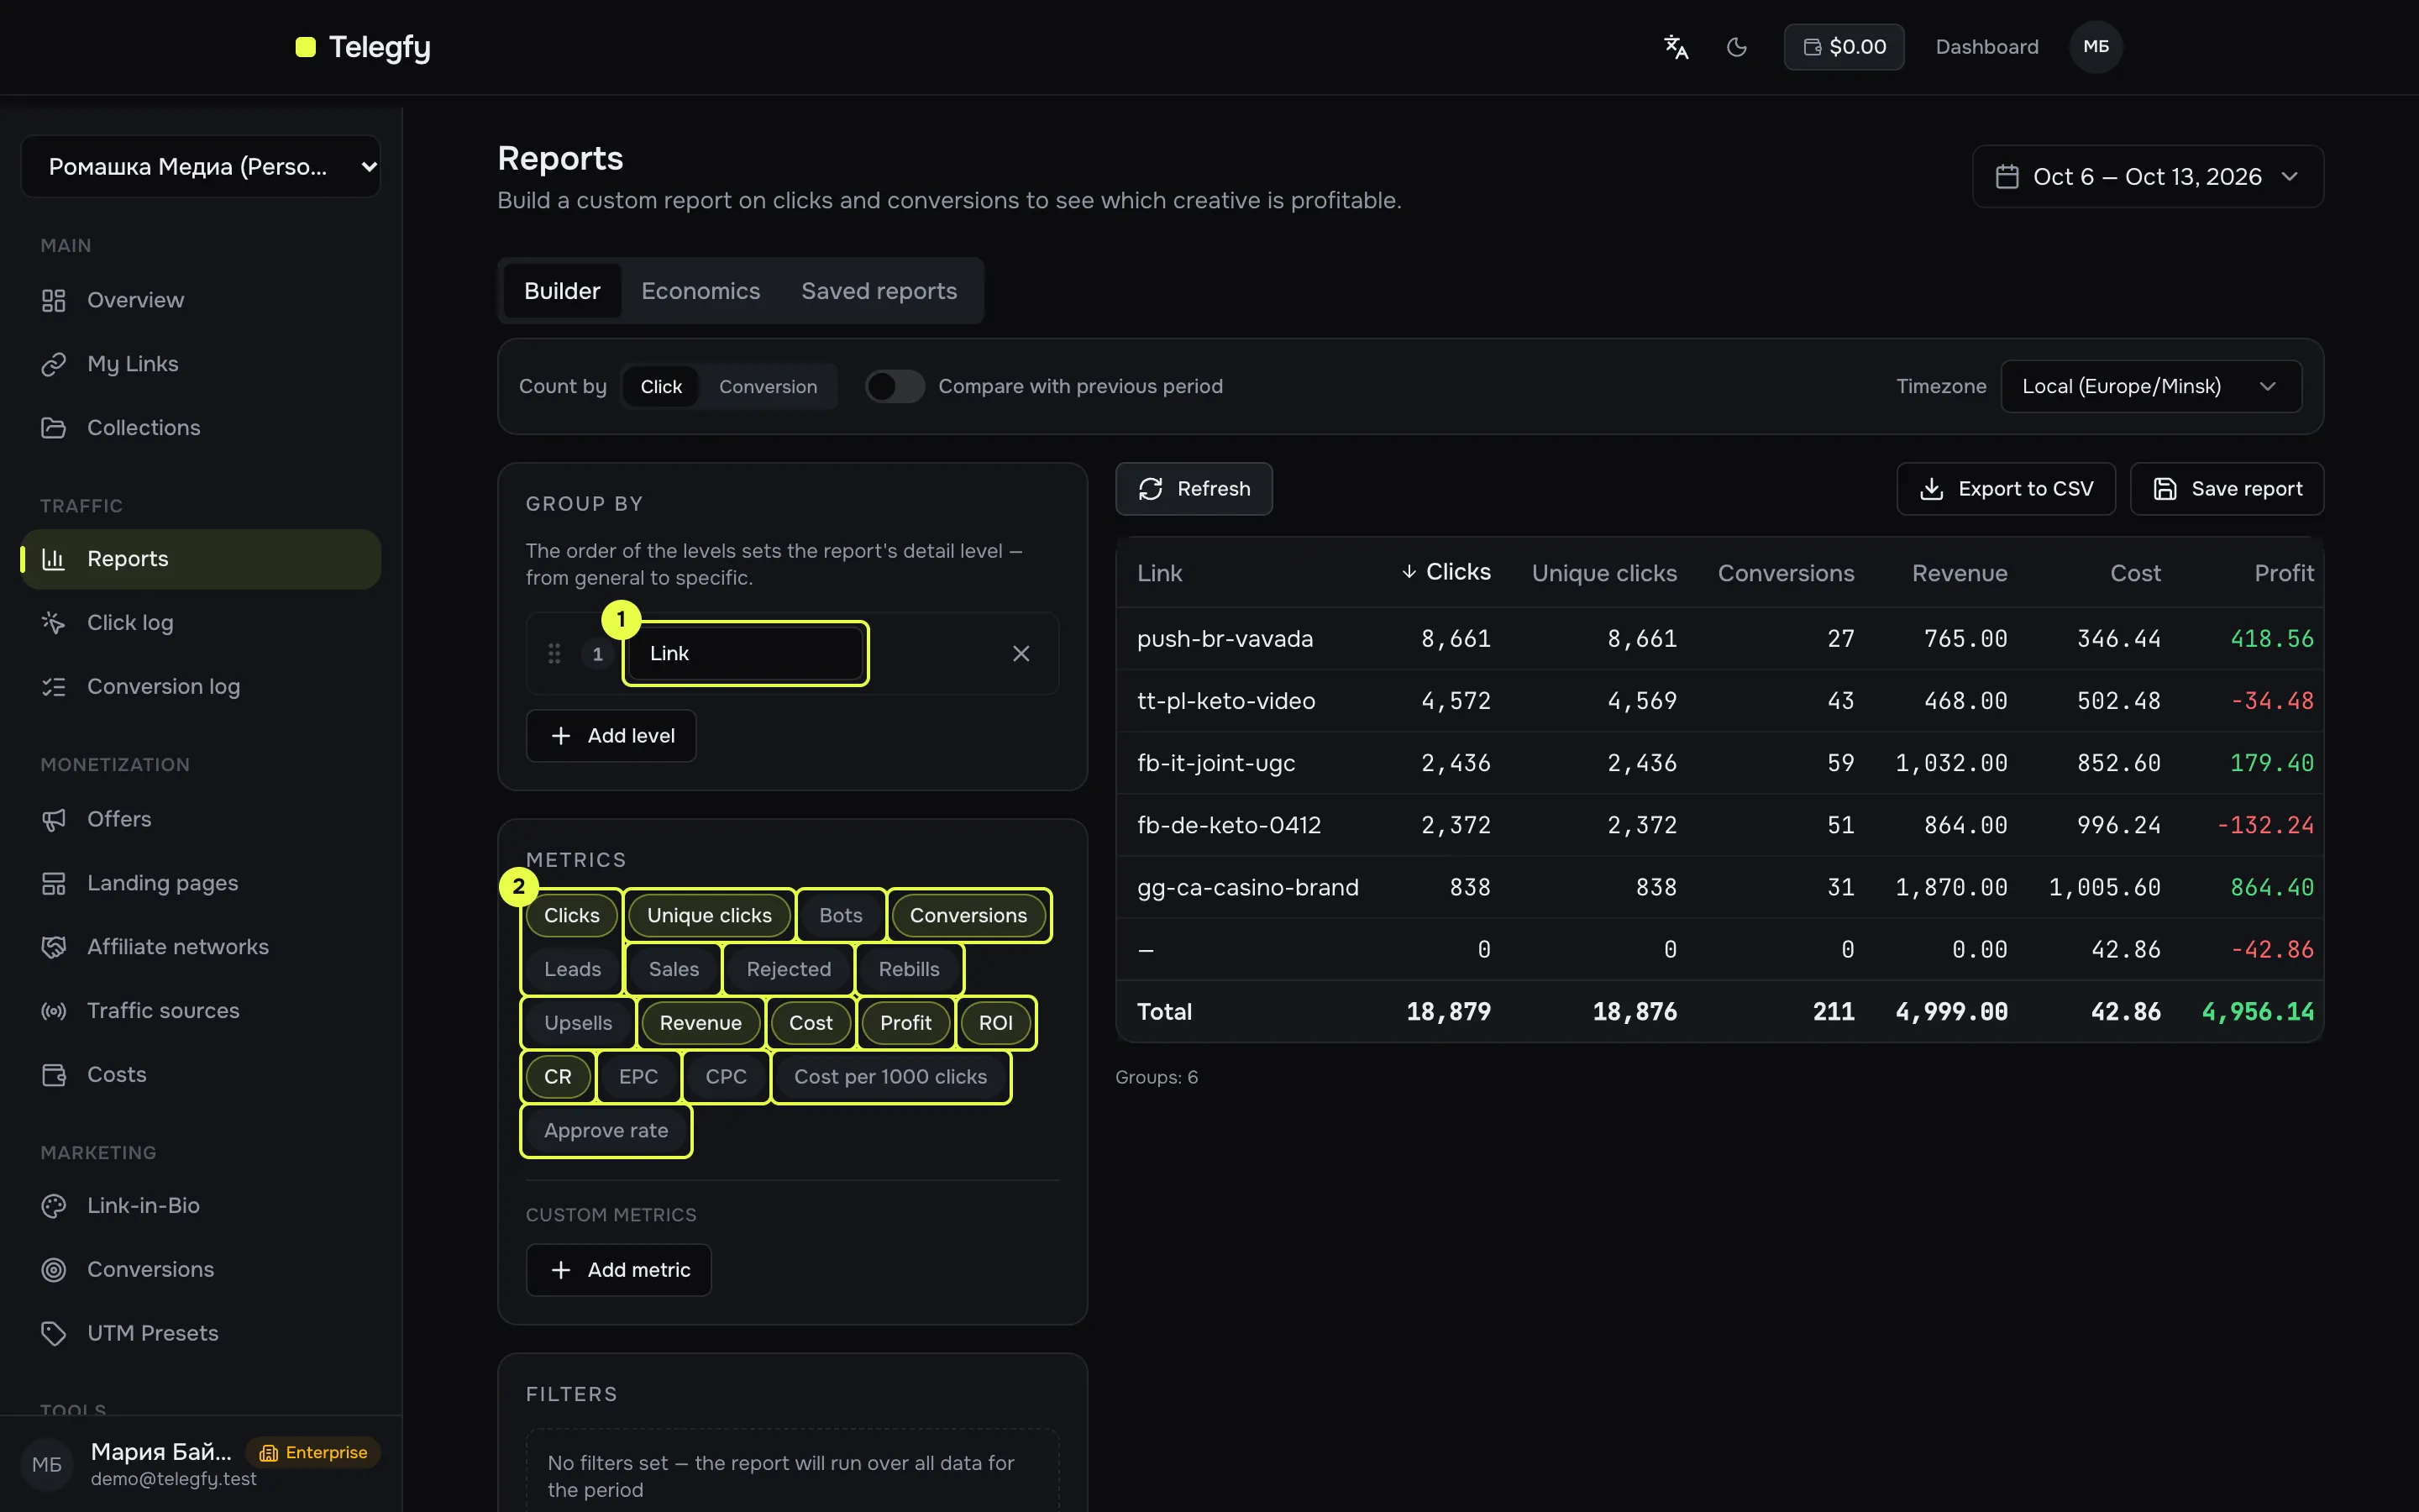Toggle the ROI metric chip
This screenshot has width=2419, height=1512.
(995, 1023)
